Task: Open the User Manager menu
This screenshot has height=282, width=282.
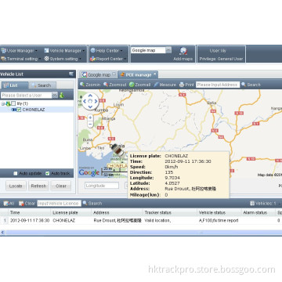Action: pyautogui.click(x=20, y=51)
